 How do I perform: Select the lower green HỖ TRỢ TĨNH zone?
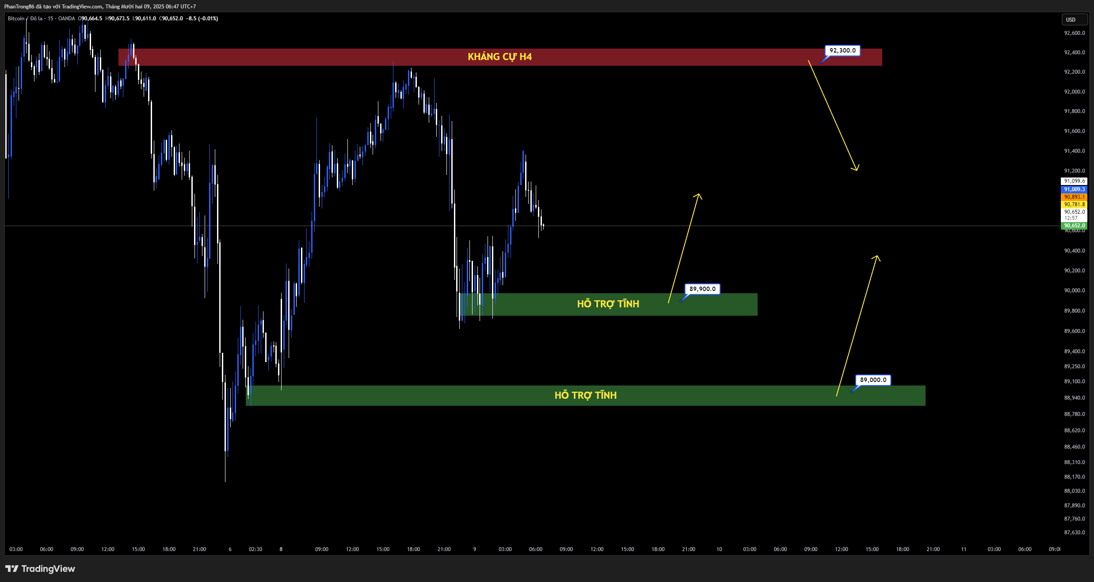(x=585, y=396)
